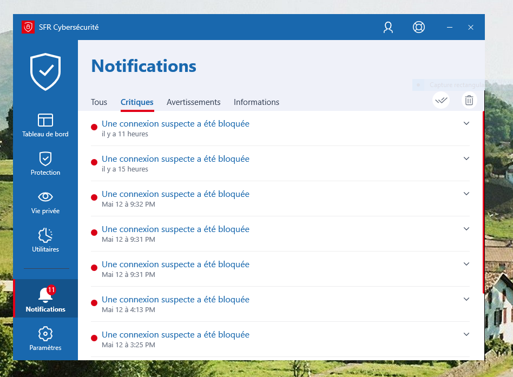Go to the Protection section
Image resolution: width=513 pixels, height=377 pixels.
(45, 163)
